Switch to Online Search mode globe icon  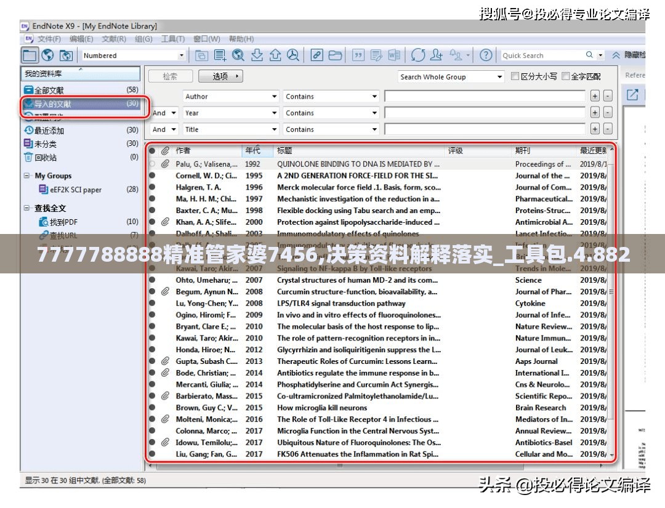pos(48,55)
